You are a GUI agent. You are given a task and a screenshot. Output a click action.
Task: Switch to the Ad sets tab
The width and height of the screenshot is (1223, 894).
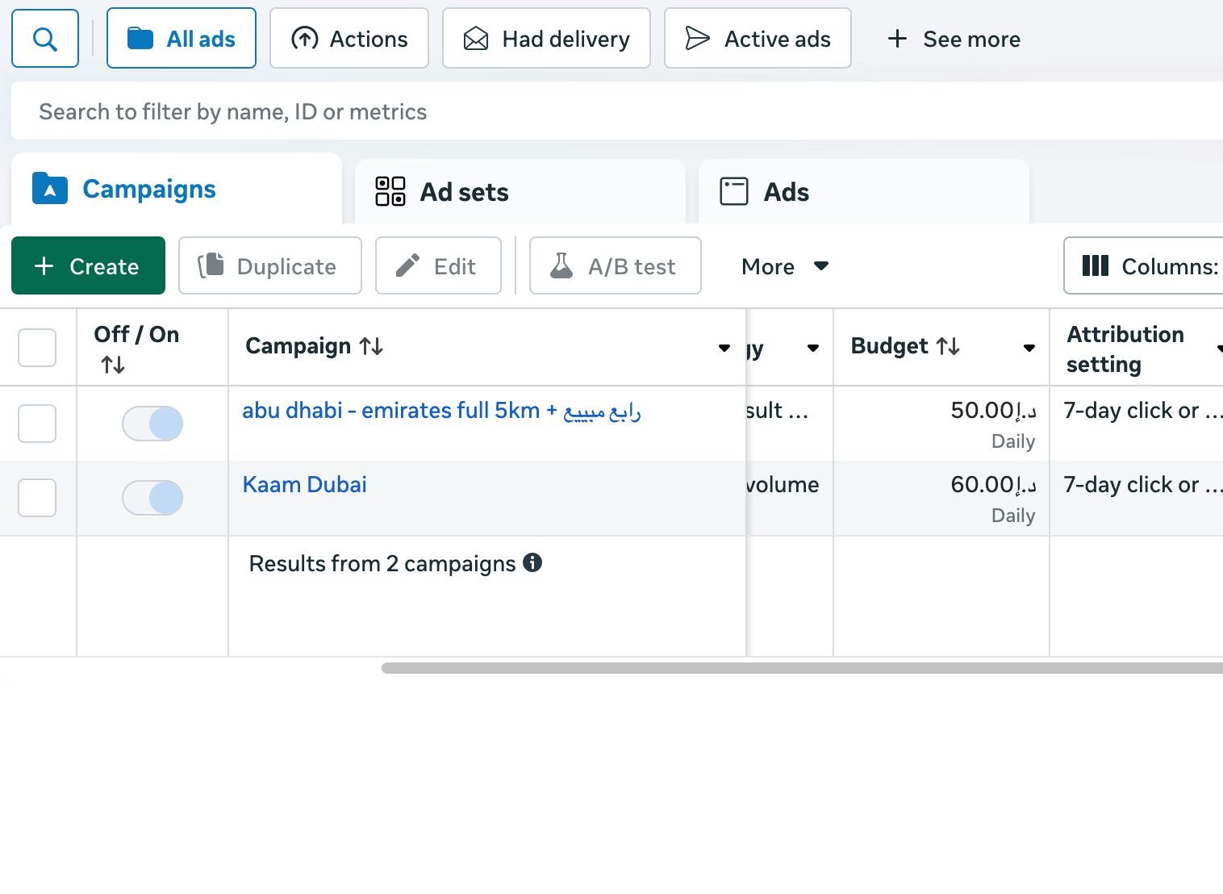point(442,192)
